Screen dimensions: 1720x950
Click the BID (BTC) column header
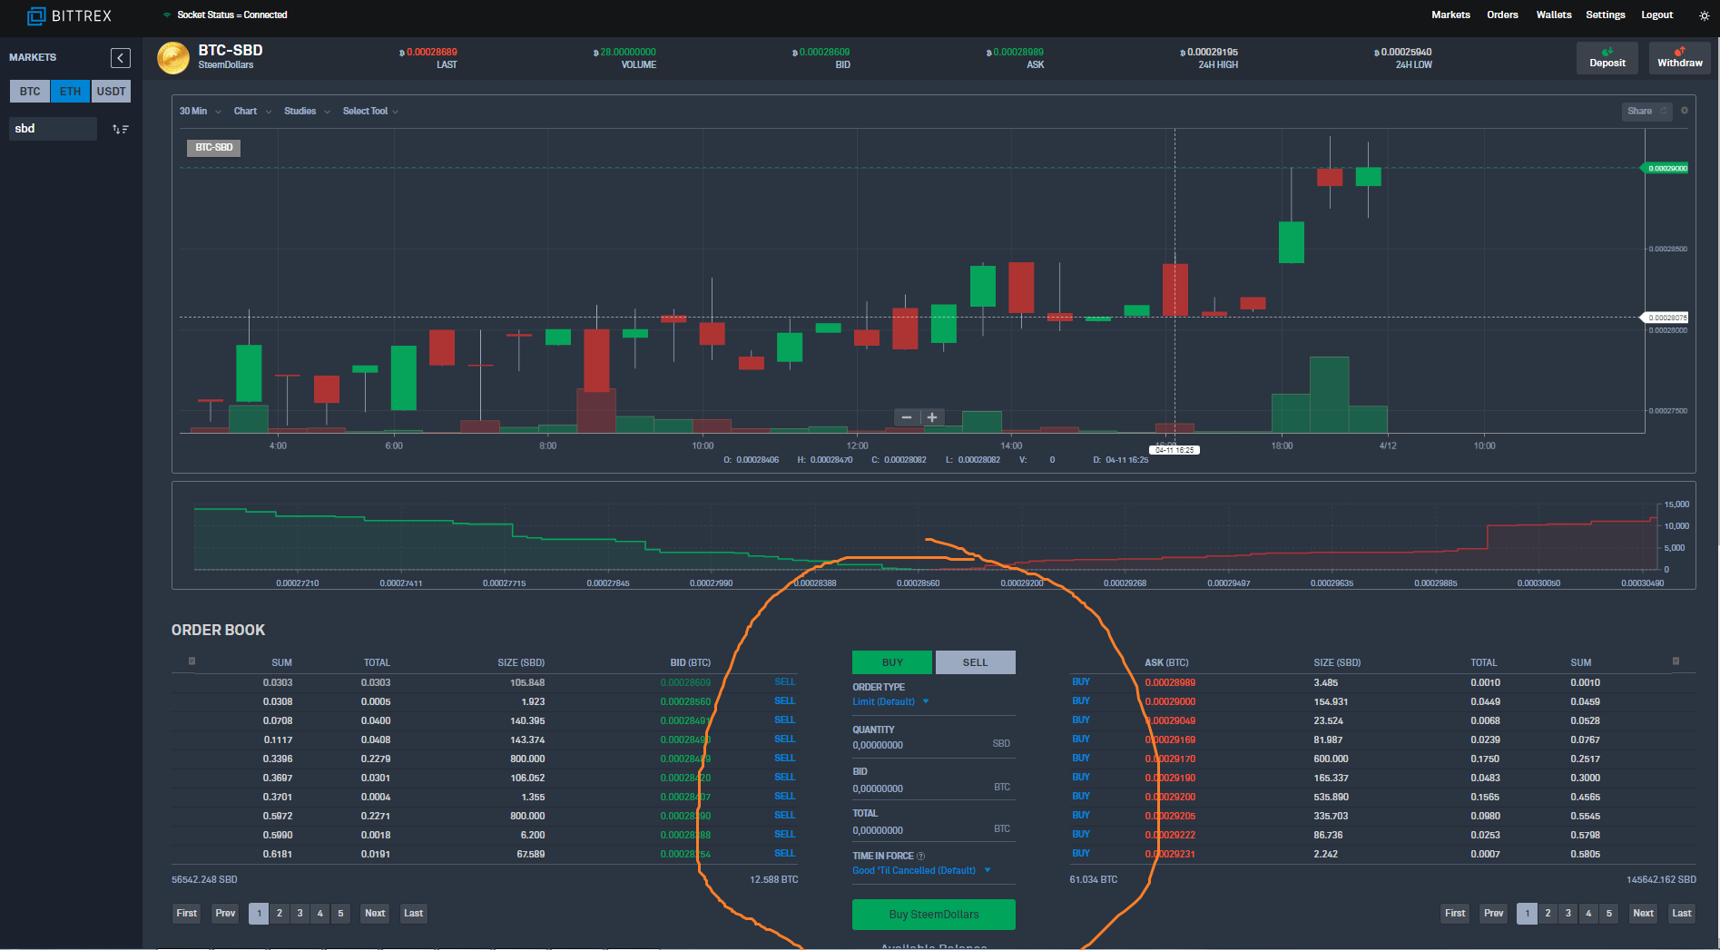690,663
